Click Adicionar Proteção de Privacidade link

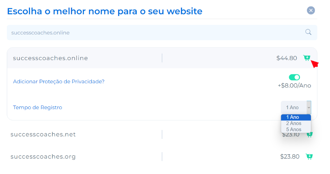[59, 82]
